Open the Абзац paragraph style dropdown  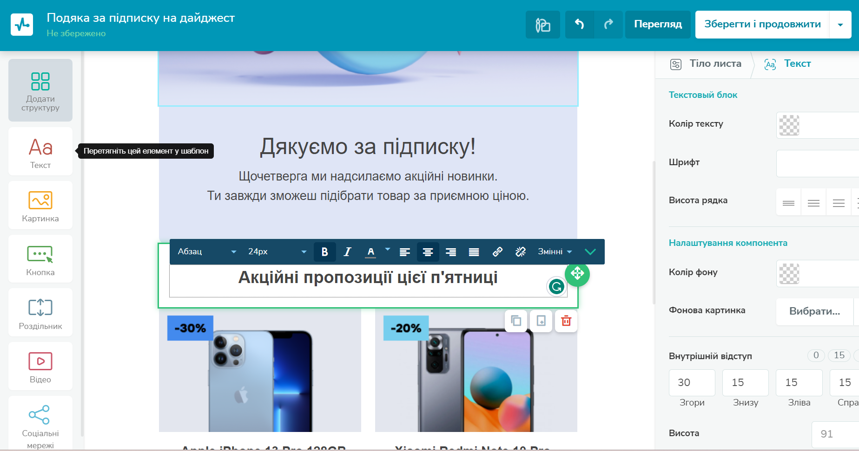tap(207, 251)
